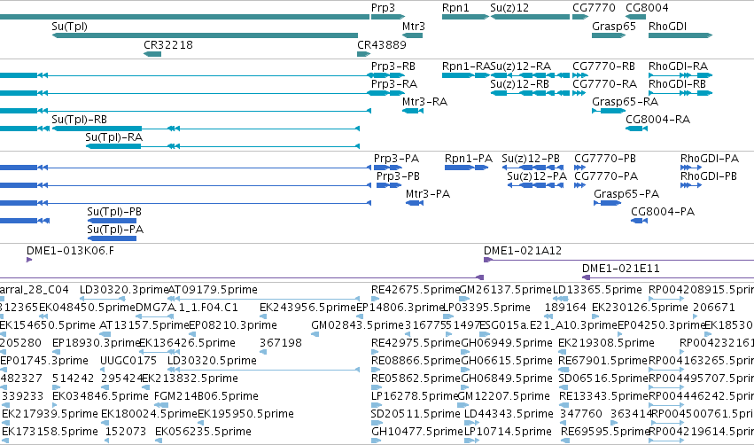Image resolution: width=754 pixels, height=445 pixels.
Task: Click the CR32218 gene feature
Action: pos(152,54)
